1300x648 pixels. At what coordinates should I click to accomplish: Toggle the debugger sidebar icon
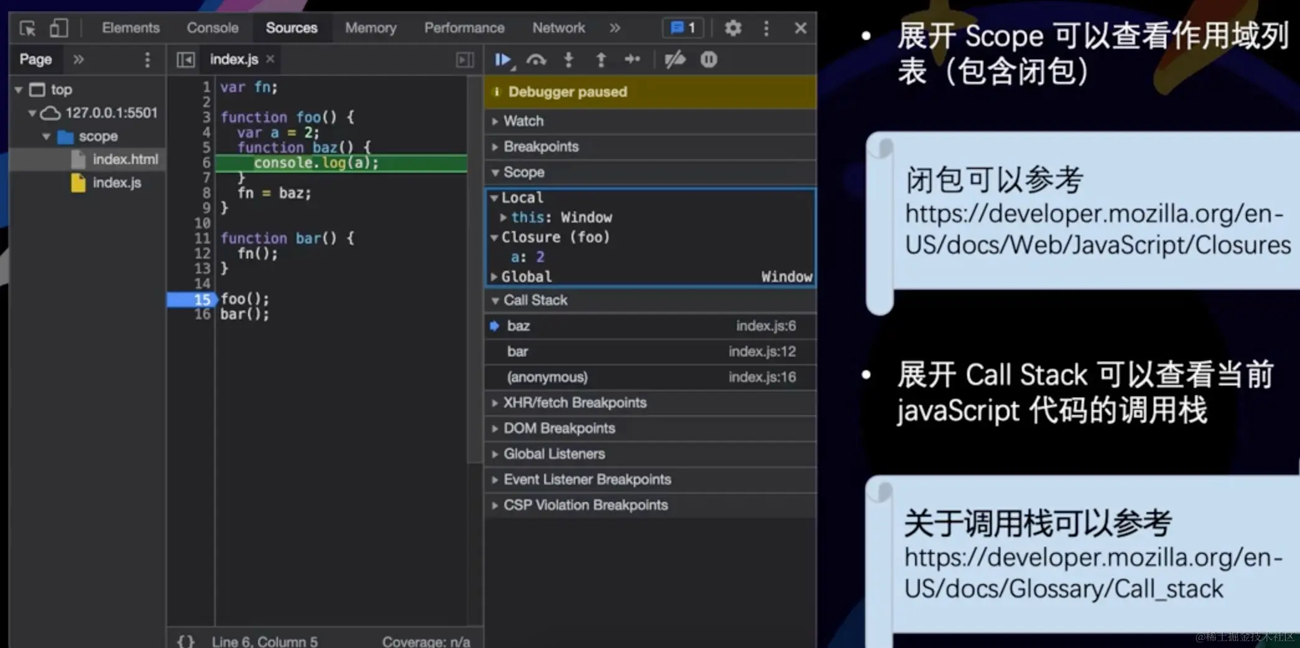[x=465, y=60]
